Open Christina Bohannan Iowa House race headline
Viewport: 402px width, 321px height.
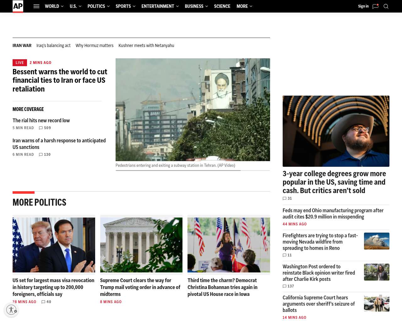tap(222, 287)
